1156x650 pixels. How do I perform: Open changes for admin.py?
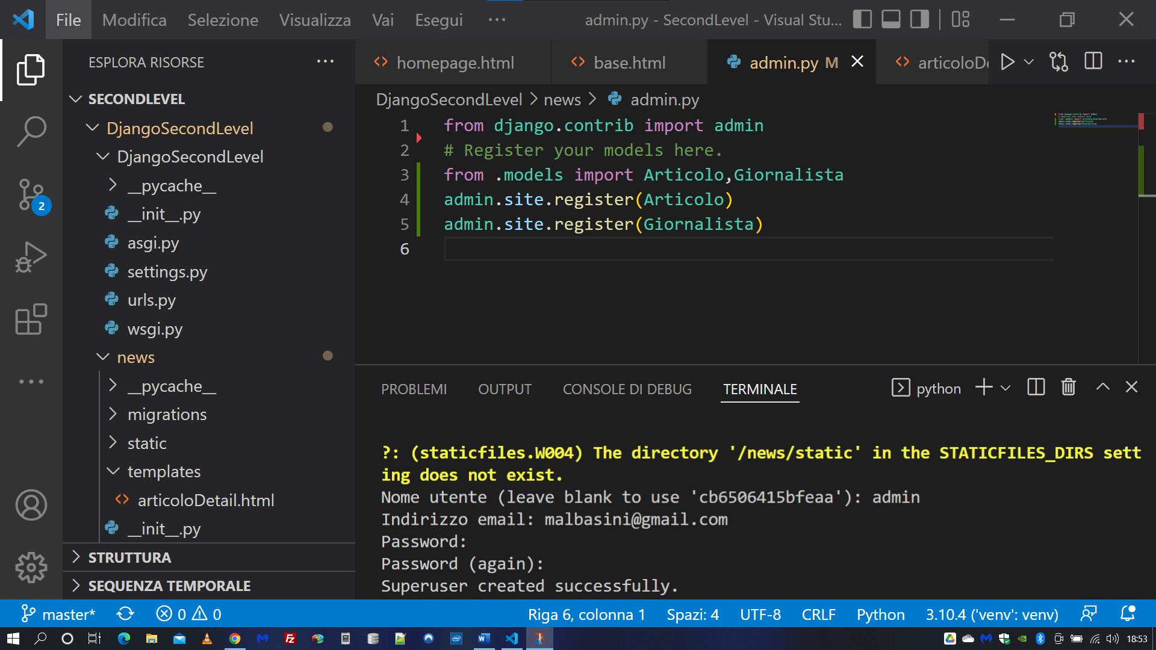tap(1058, 61)
